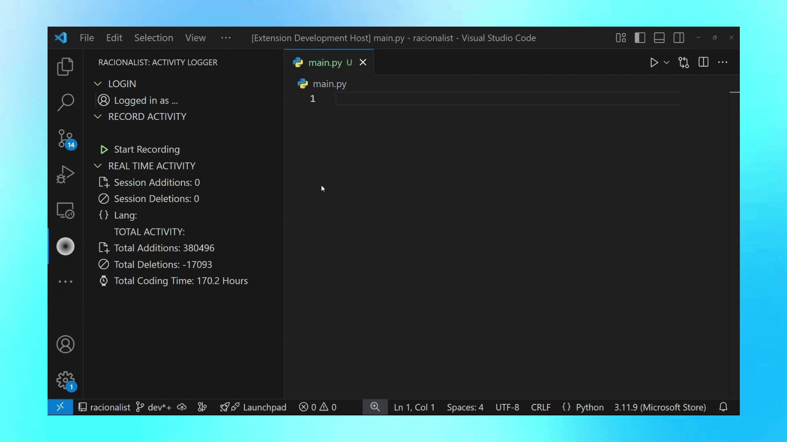Open the Selection menu

click(153, 38)
